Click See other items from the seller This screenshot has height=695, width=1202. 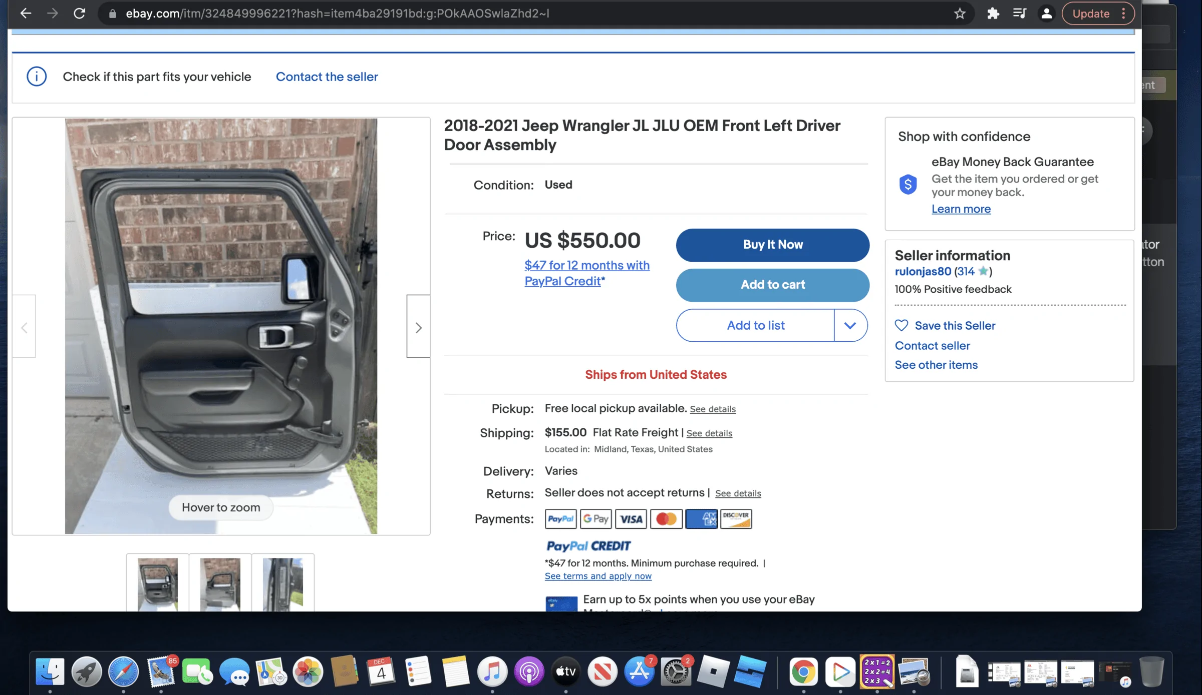[936, 365]
